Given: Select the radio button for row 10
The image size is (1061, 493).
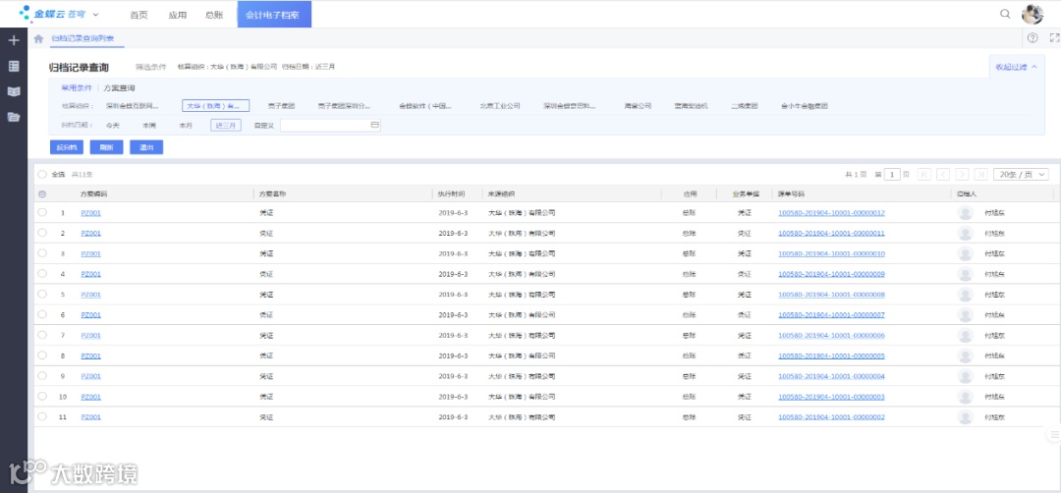Looking at the screenshot, I should tap(42, 397).
